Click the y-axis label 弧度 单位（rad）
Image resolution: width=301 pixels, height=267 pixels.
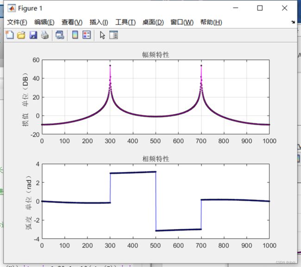(29, 203)
